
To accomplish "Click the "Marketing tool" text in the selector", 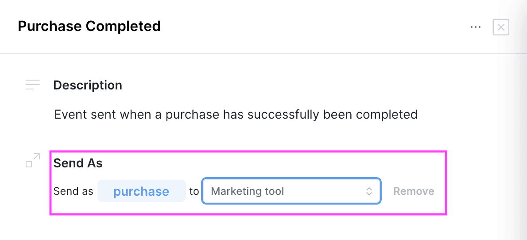I will 248,191.
